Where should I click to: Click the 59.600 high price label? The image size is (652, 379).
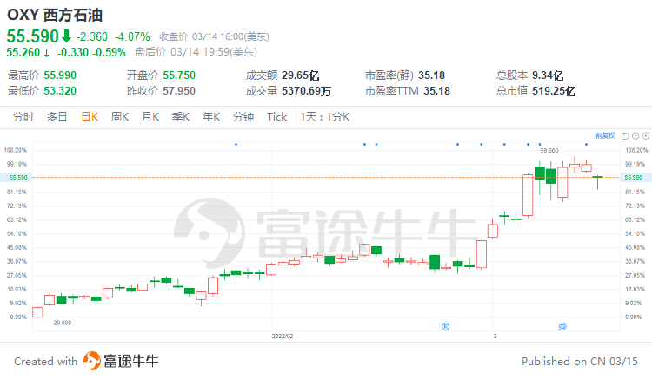pyautogui.click(x=549, y=151)
